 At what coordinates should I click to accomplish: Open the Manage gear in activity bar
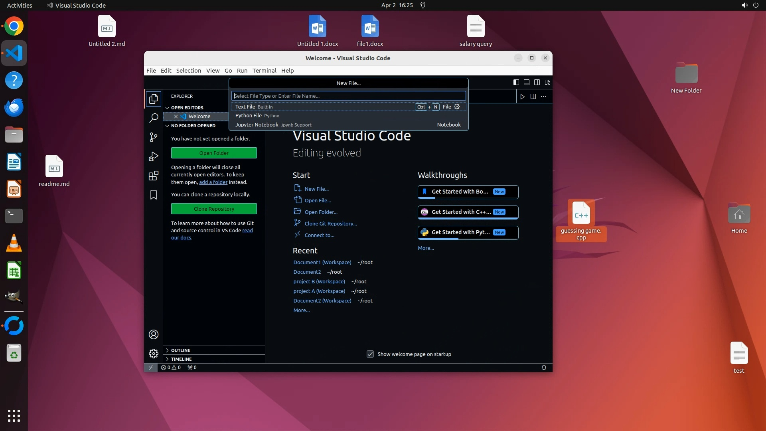tap(154, 354)
